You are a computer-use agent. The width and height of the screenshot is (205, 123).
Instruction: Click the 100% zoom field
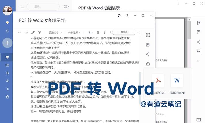click(x=124, y=32)
